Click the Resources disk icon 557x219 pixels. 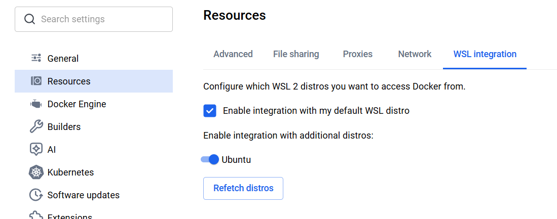click(x=36, y=81)
